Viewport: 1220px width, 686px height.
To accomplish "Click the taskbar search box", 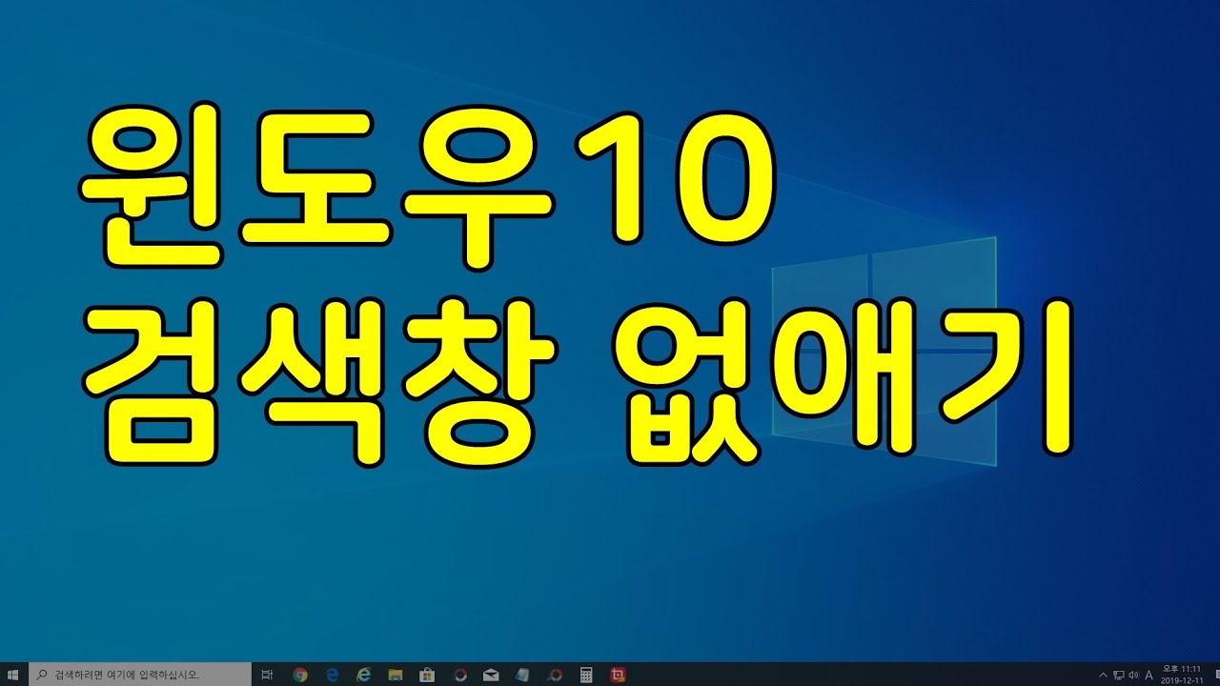I will (140, 675).
